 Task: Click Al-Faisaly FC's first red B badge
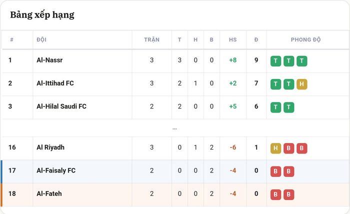[275, 171]
